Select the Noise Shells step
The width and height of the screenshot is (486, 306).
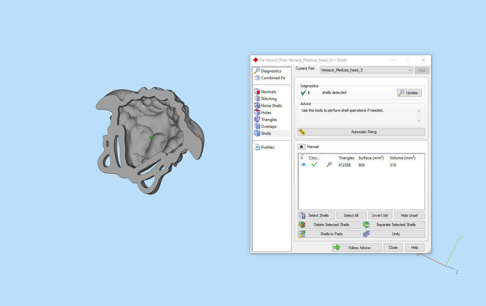(271, 106)
